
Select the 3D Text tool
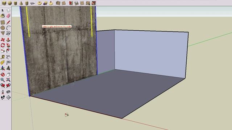[8, 68]
